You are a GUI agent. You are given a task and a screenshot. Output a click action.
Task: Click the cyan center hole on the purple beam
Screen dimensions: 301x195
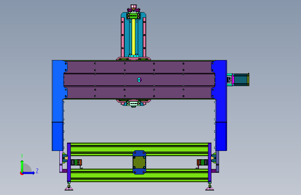139,80
